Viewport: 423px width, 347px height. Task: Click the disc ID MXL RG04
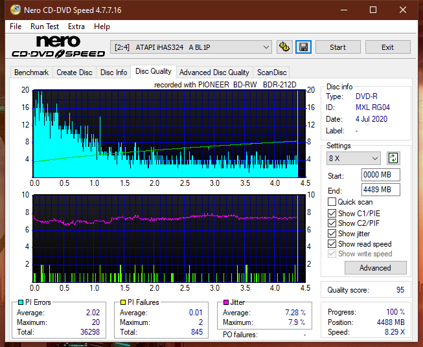pyautogui.click(x=372, y=107)
